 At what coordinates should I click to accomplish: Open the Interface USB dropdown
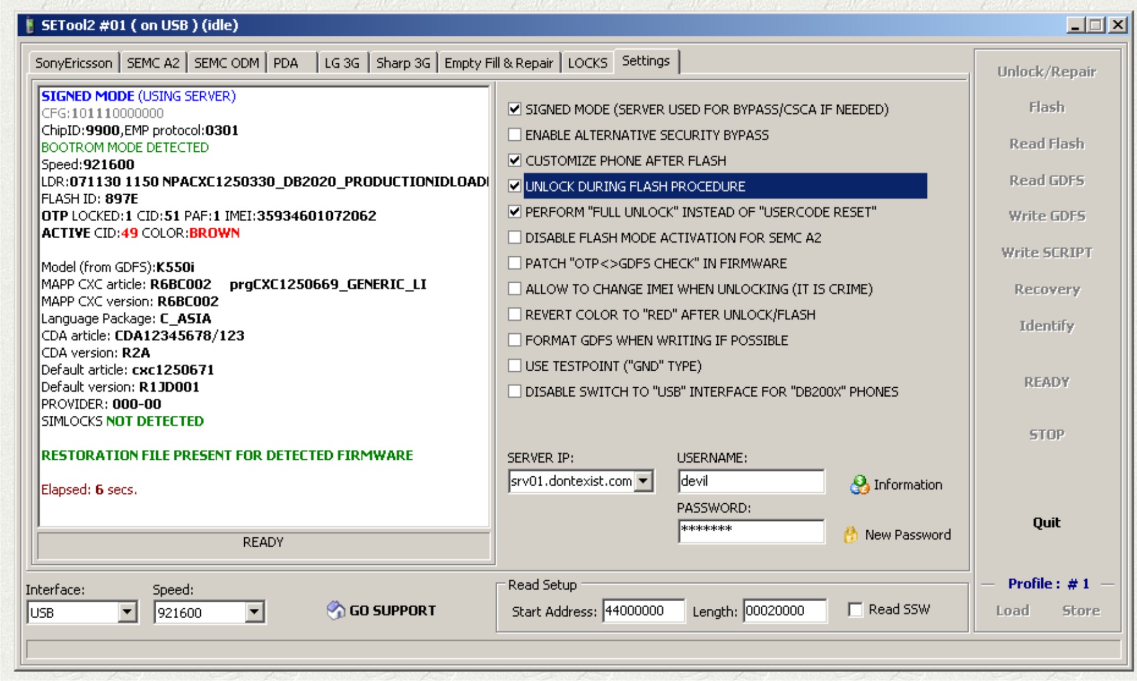[127, 612]
